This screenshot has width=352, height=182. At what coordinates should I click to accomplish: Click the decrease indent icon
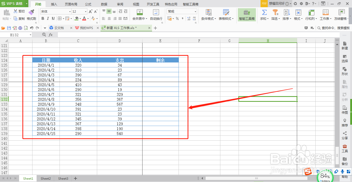point(120,11)
